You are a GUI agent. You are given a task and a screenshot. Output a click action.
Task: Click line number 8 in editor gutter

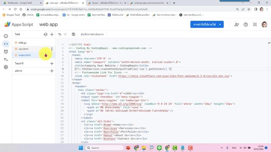(63, 69)
